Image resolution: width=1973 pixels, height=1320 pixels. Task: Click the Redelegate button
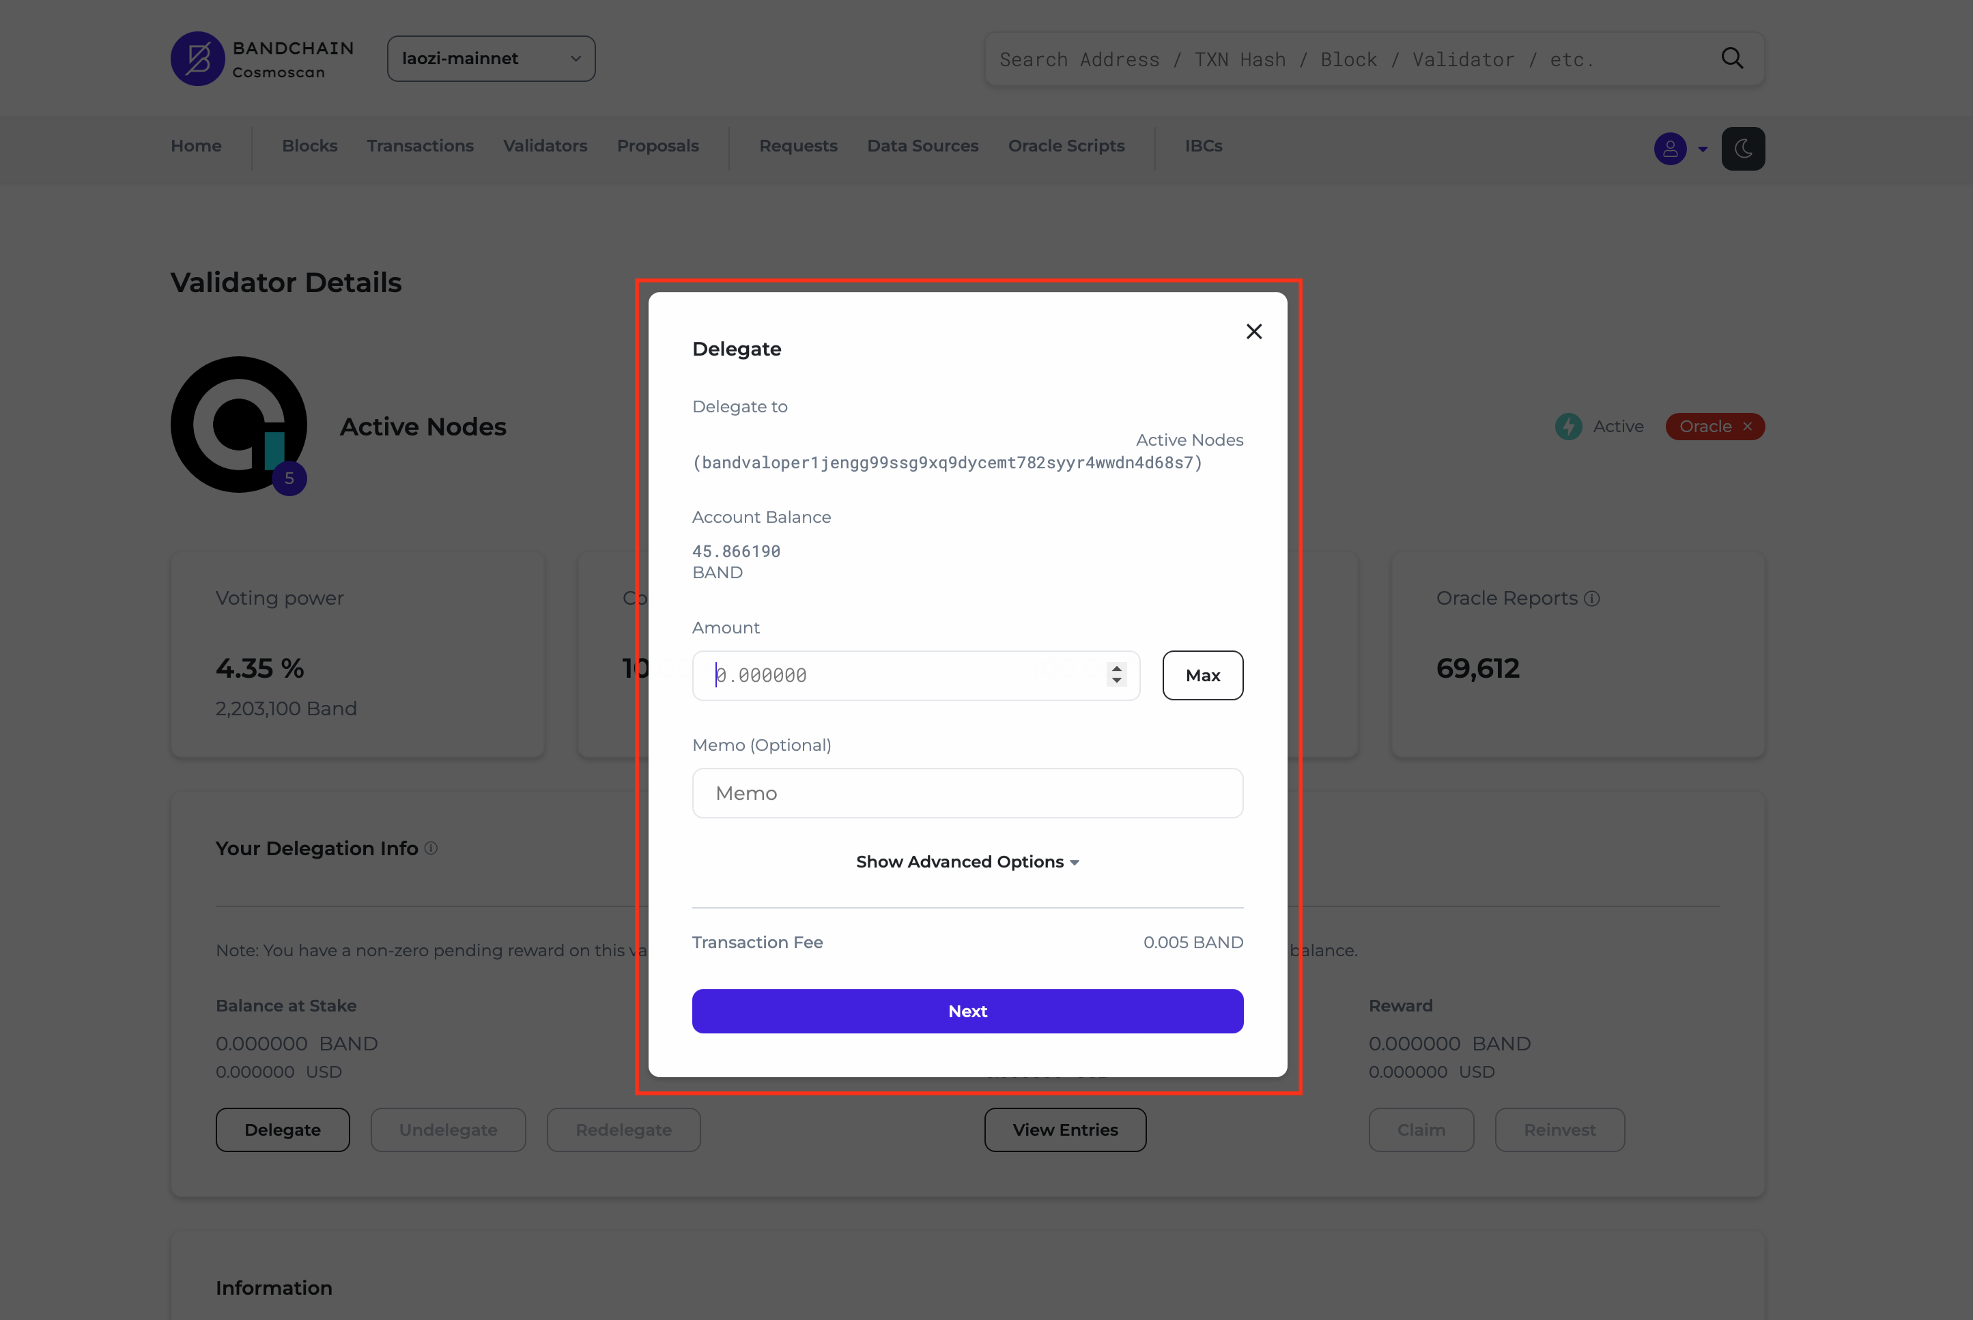pyautogui.click(x=623, y=1130)
